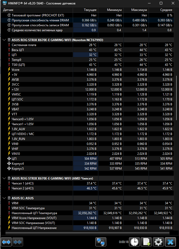
Task: Click clock icon of Тепловой троттлинг row
Action: (9, 15)
